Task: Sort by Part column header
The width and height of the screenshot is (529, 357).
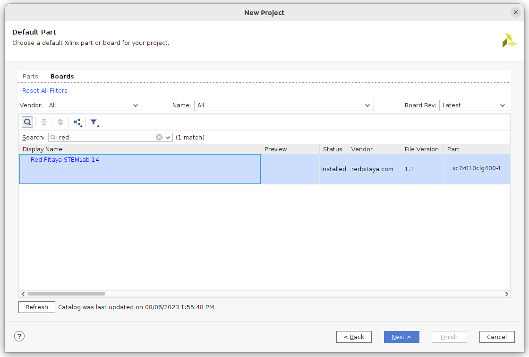Action: click(477, 149)
